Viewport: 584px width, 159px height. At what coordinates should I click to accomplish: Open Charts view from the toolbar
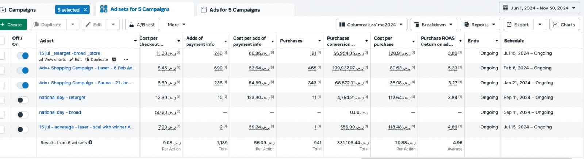click(x=564, y=25)
